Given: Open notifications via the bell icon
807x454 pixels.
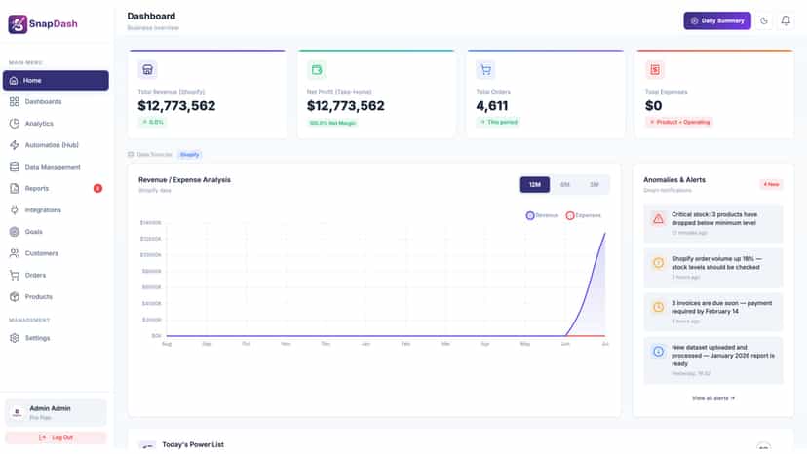Looking at the screenshot, I should (x=786, y=21).
